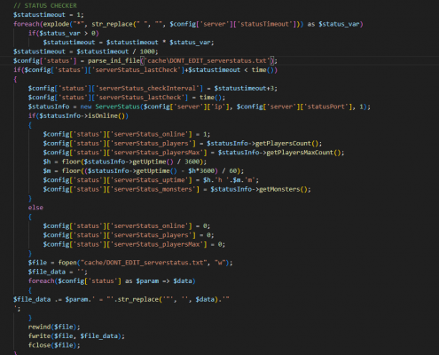
Task: Click the '// STATUS CHECKER' comment line
Action: pos(45,5)
